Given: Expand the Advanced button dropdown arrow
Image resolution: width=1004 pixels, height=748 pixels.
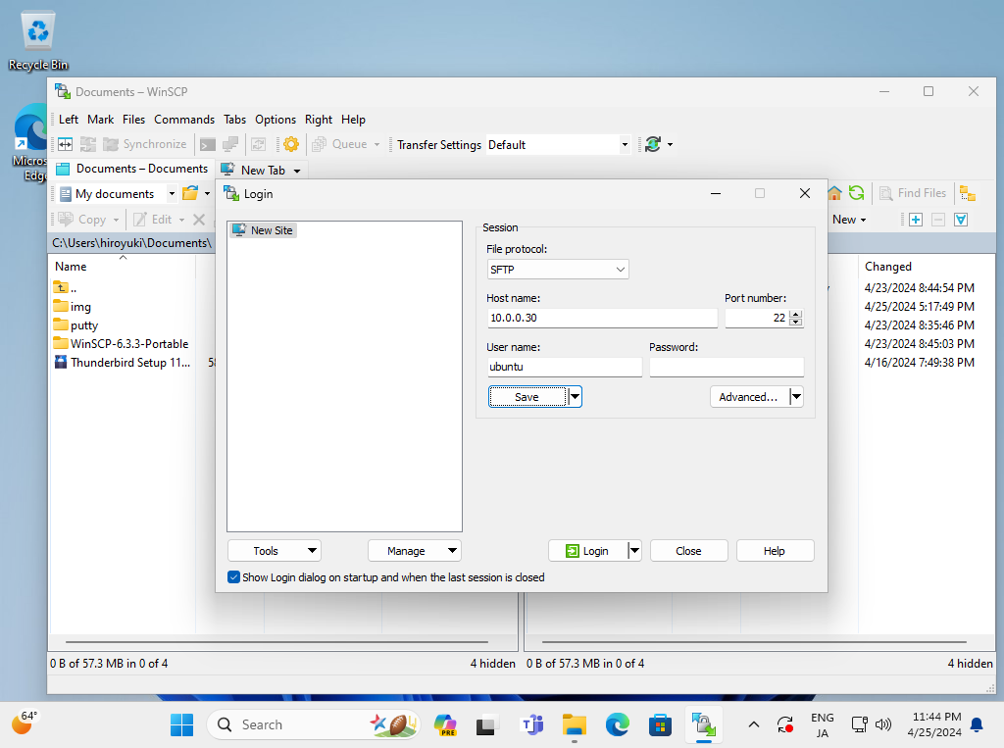Looking at the screenshot, I should tap(796, 397).
